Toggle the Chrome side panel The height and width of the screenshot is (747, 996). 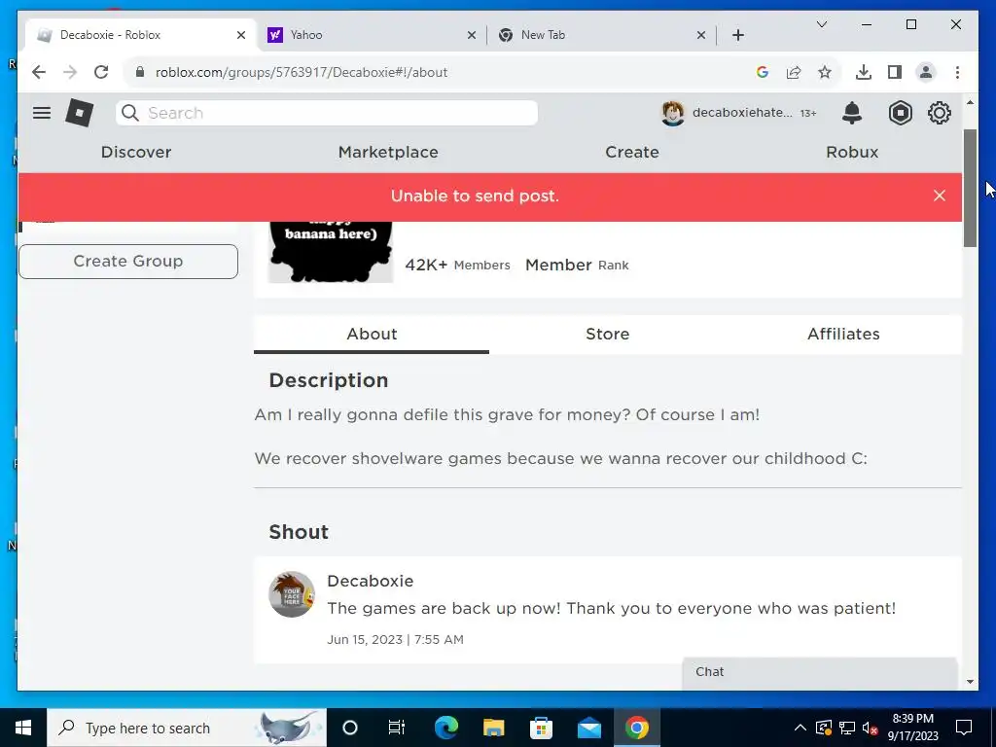click(x=895, y=72)
